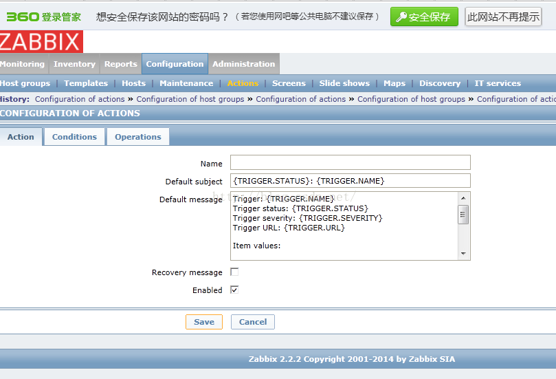The width and height of the screenshot is (556, 379).
Task: Click the Default message scrollbar thumb
Action: click(x=463, y=215)
